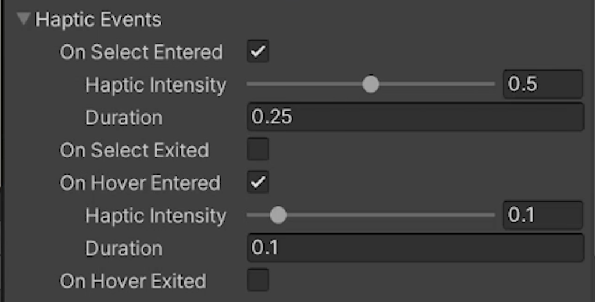Uncheck the On Hover Entered checkbox
The image size is (595, 302).
(x=258, y=183)
